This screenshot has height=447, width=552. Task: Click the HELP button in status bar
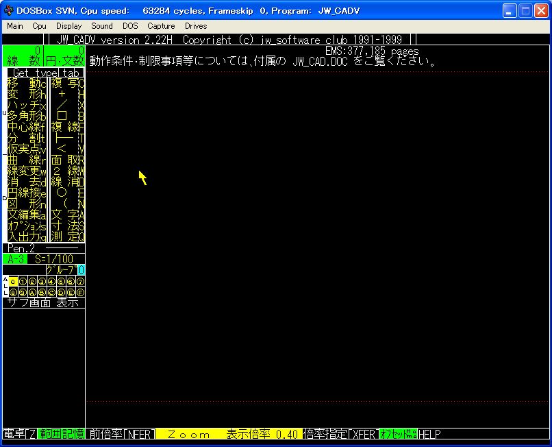click(x=429, y=434)
